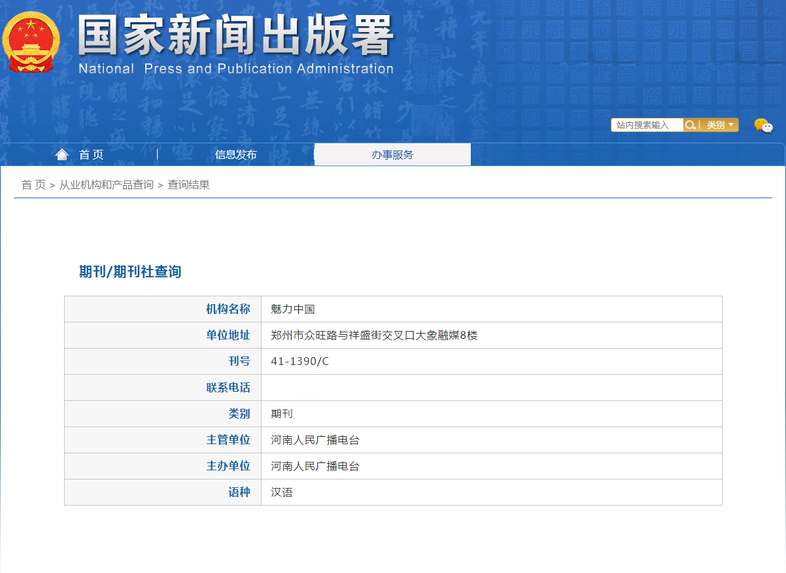Click the empty 联系电话 value cell
This screenshot has height=573, width=786.
(x=490, y=388)
